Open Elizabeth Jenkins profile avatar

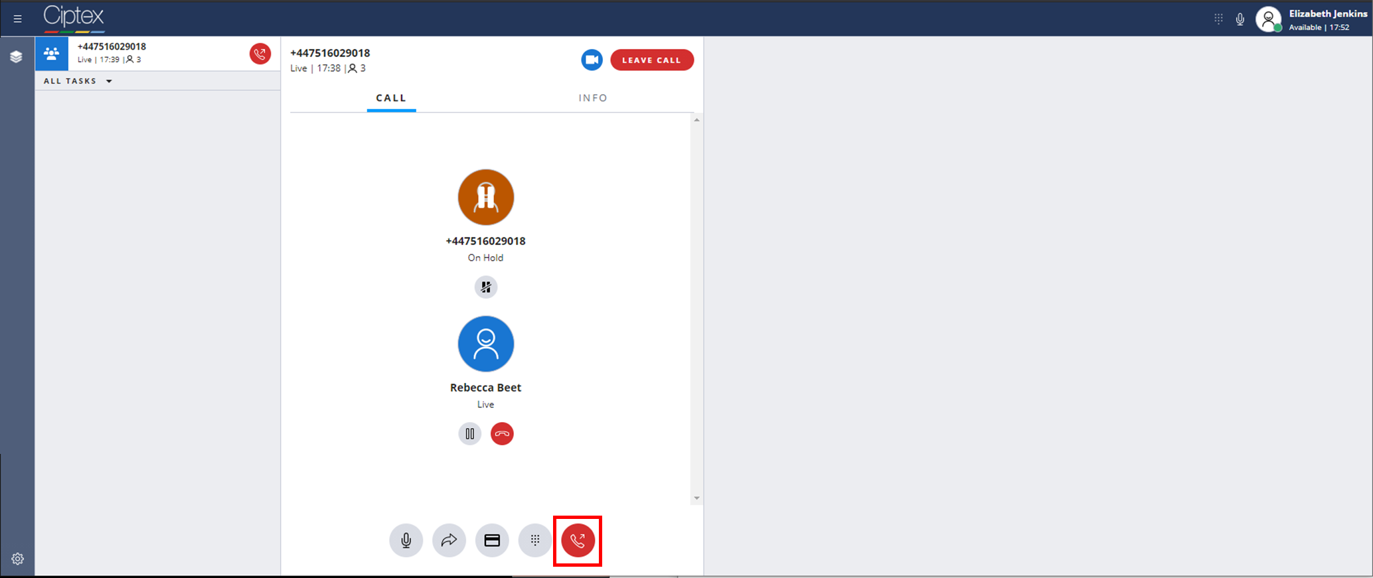click(x=1269, y=19)
